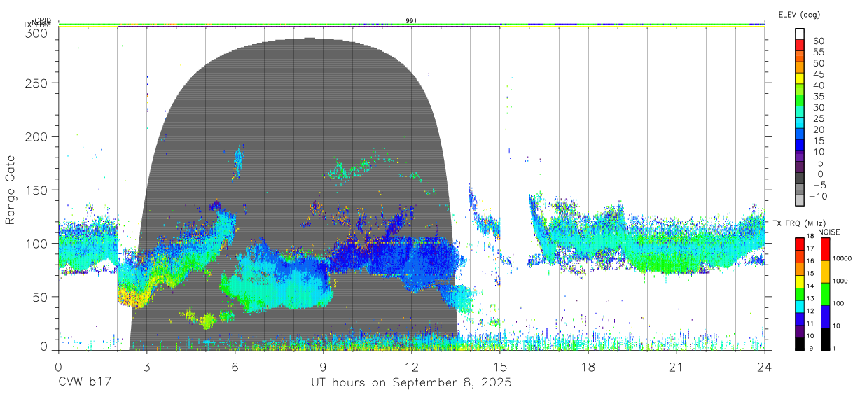Viewport: 860px width, 397px height.
Task: Click the '10000' label on the NOISE legend
Action: 842,259
